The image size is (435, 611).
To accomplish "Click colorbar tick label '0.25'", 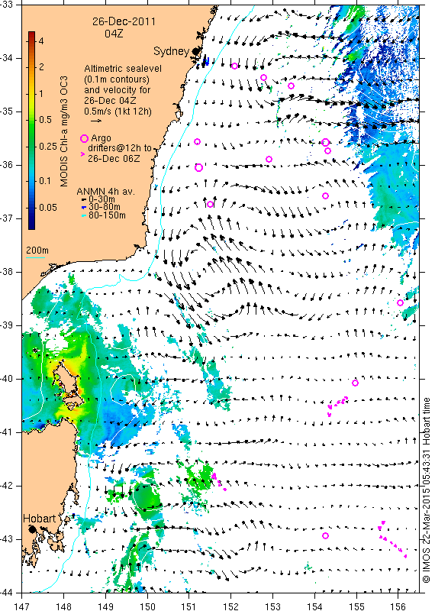I will (48, 147).
